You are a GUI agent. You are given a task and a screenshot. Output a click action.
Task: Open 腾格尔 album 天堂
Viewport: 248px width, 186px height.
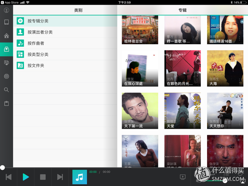(183, 111)
